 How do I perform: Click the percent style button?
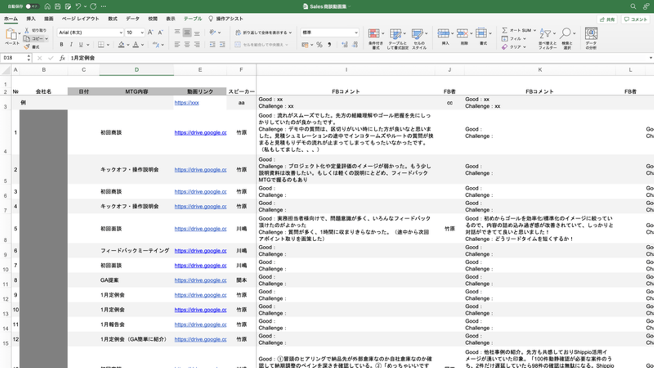[319, 45]
